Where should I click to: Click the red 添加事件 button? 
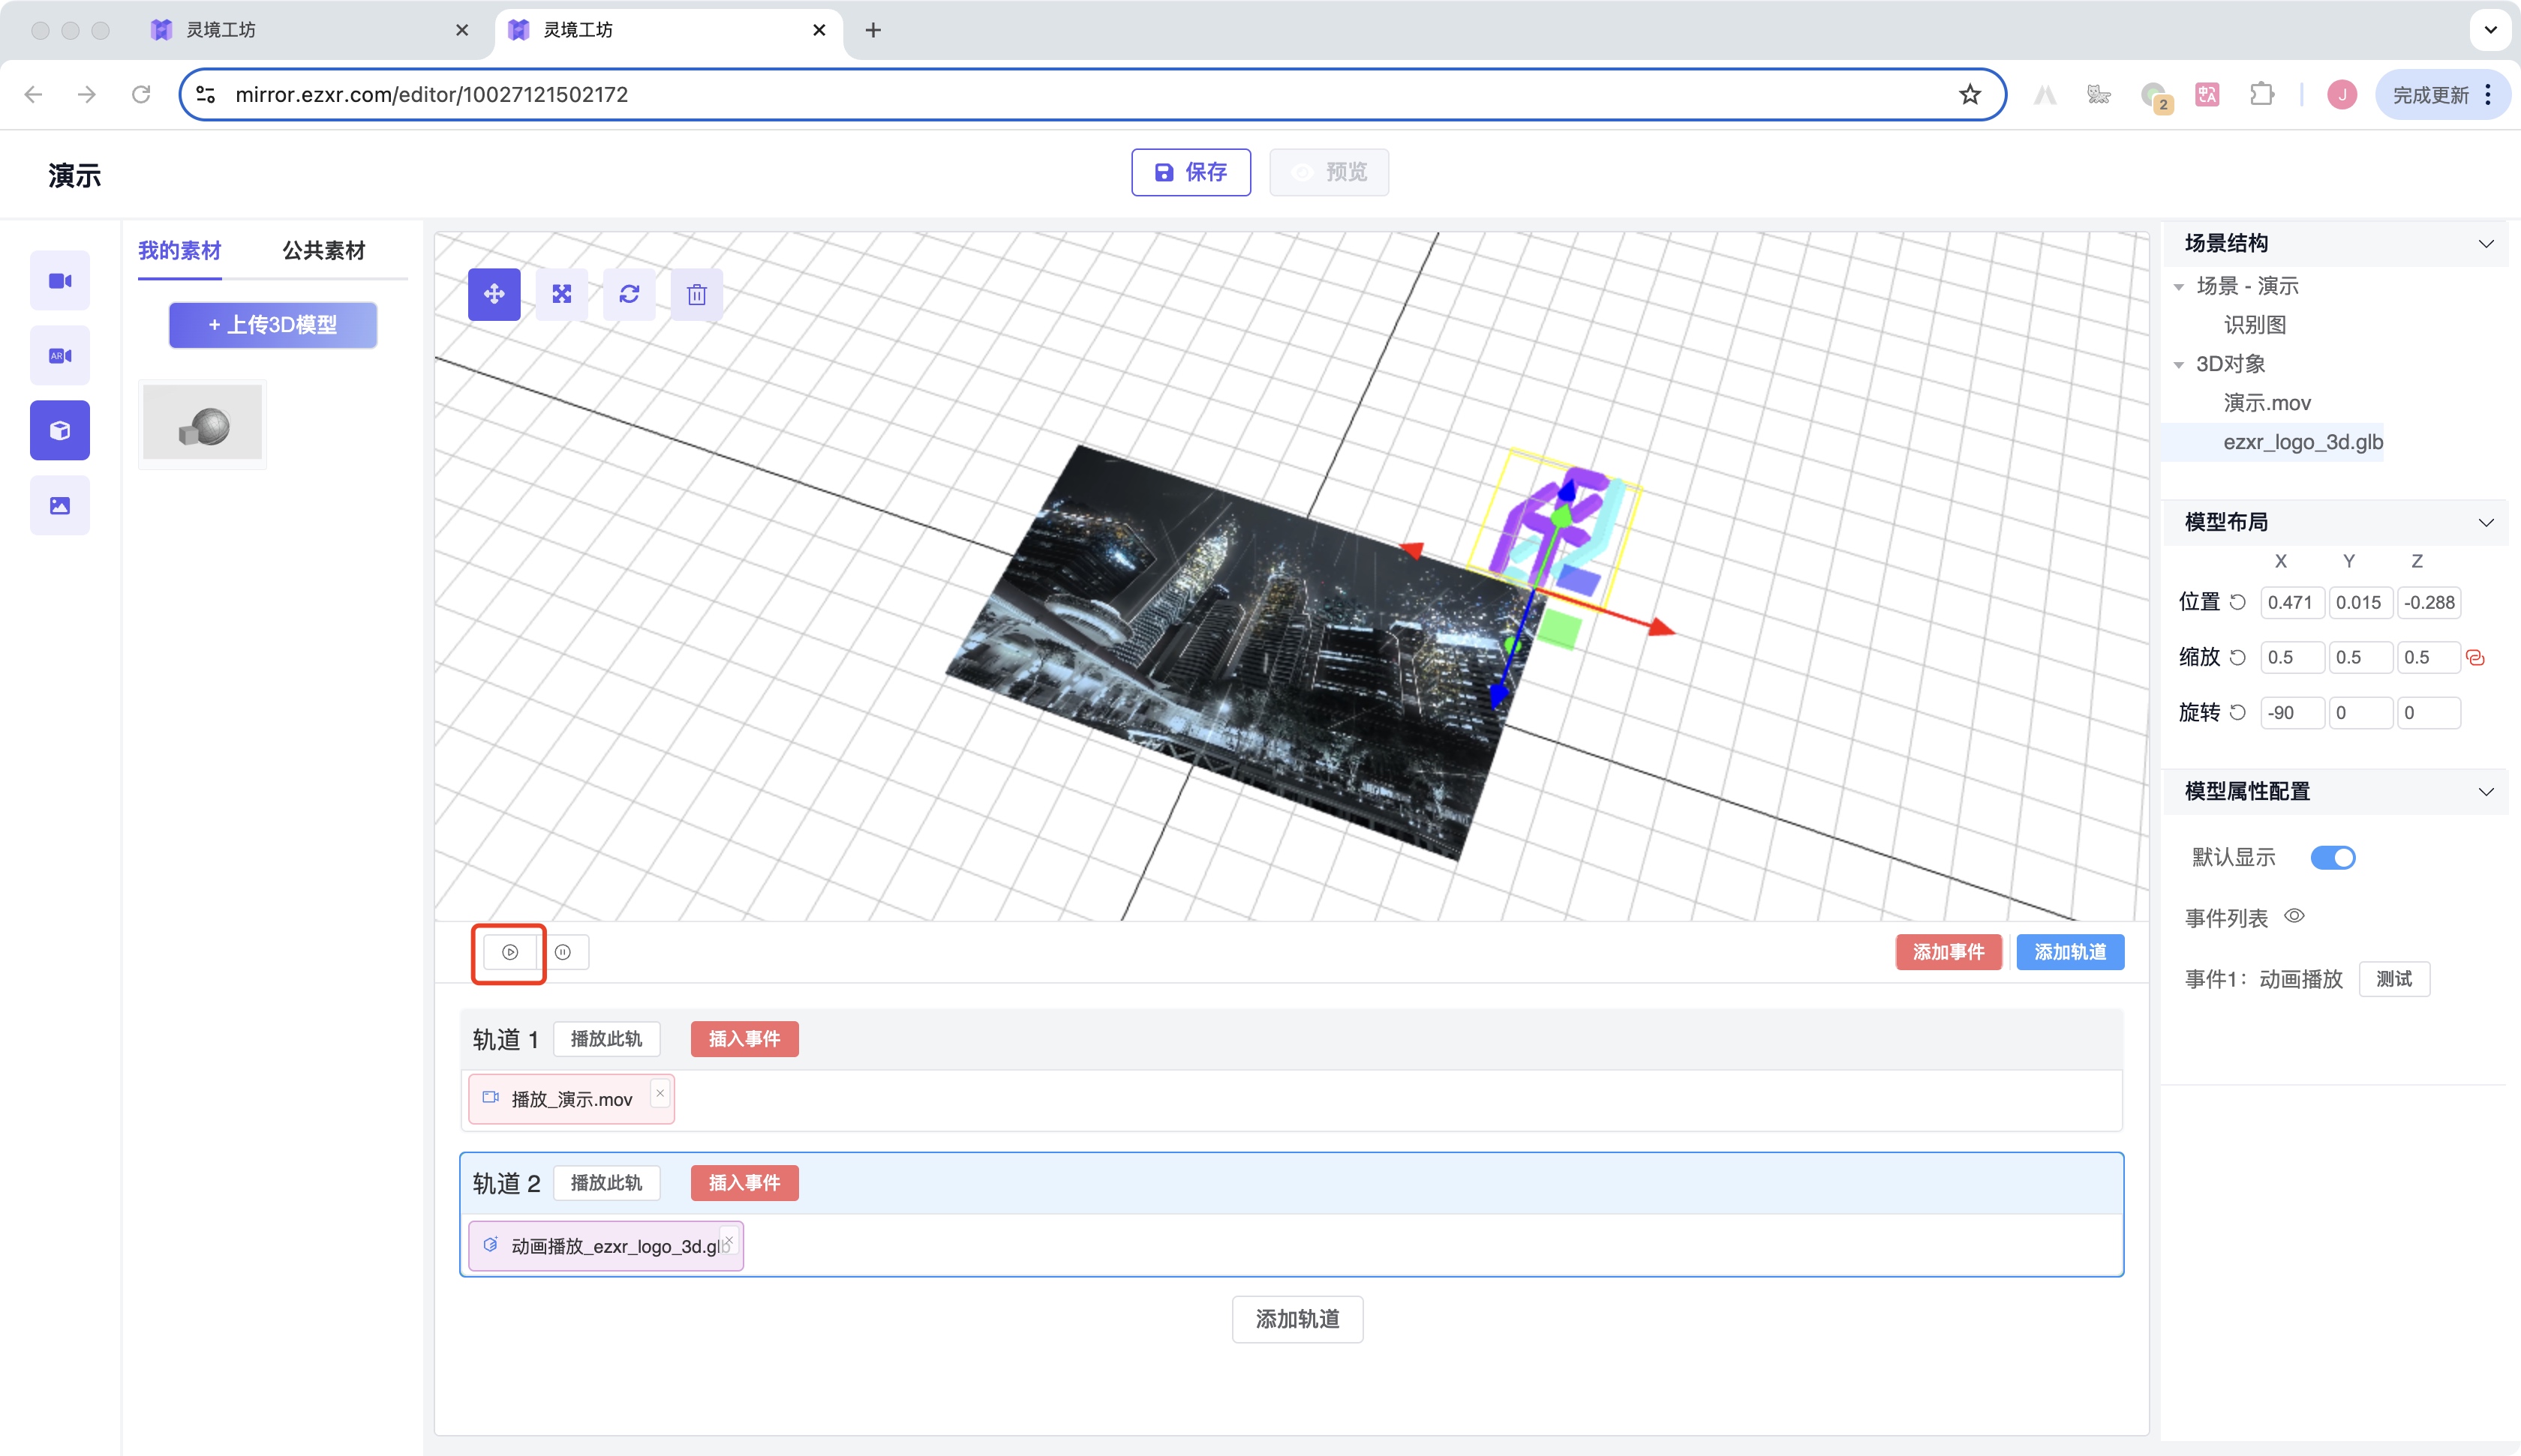point(1948,952)
